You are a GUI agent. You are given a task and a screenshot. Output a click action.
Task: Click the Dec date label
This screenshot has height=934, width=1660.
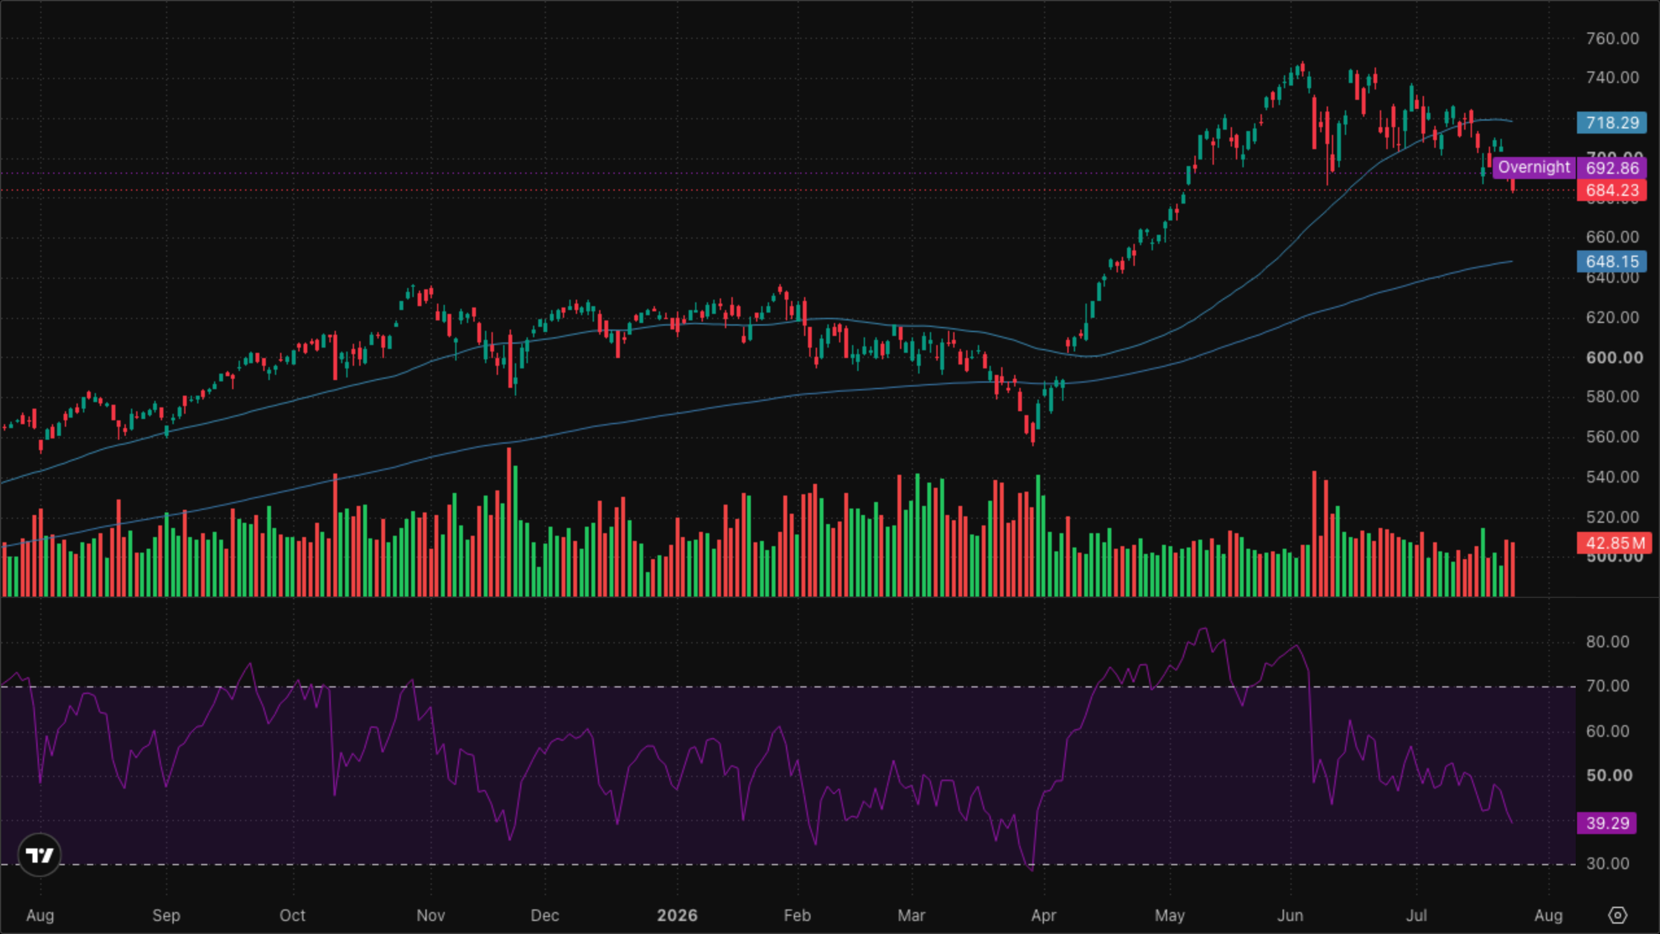(545, 915)
